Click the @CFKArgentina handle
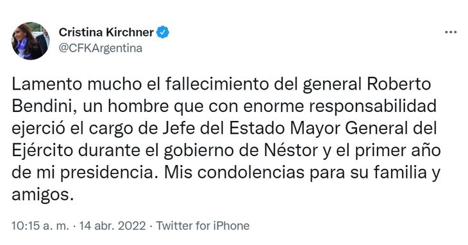Screen dimensions: 468x245 101,48
